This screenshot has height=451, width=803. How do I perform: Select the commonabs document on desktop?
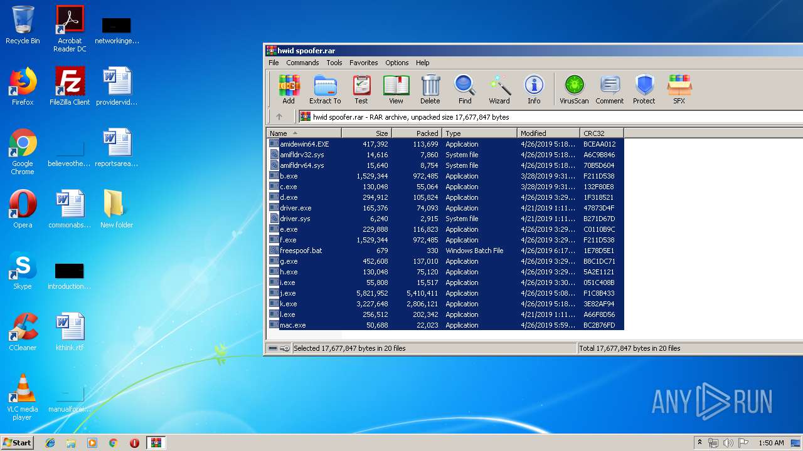pos(70,209)
